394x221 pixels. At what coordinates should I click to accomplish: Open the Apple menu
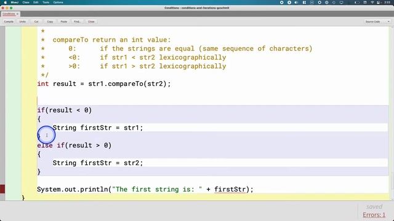coord(5,2)
